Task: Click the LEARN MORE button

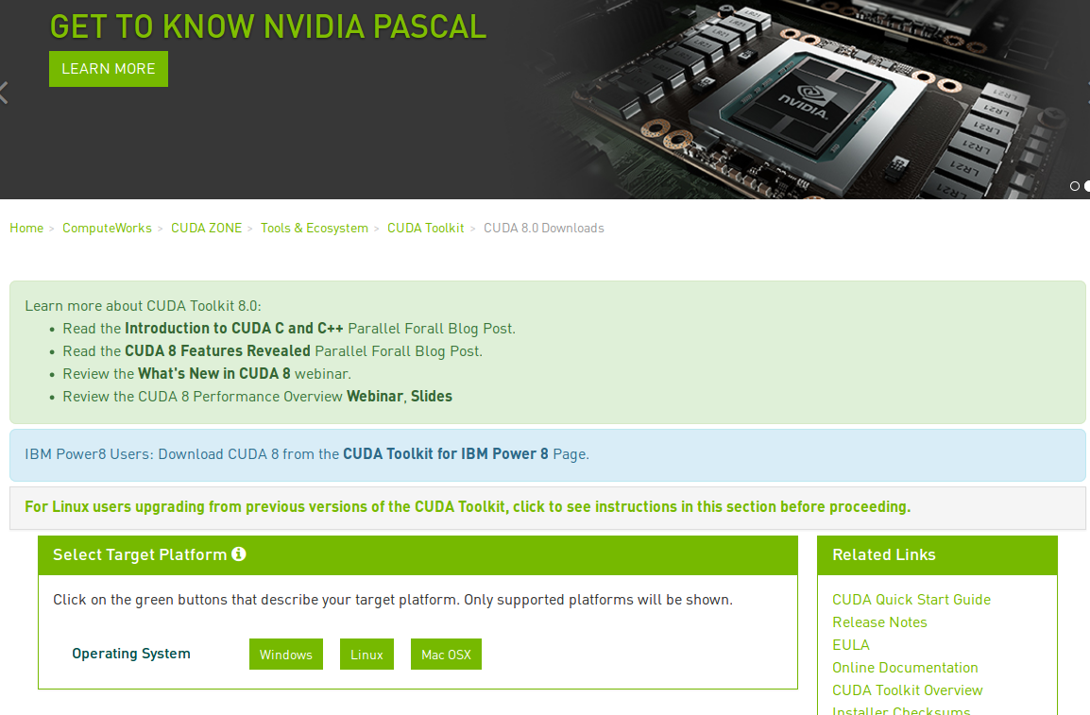Action: 109,69
